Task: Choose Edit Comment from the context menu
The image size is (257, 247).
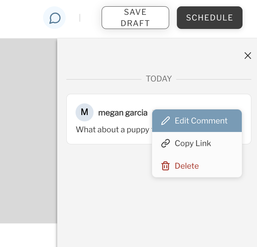Action: (201, 121)
